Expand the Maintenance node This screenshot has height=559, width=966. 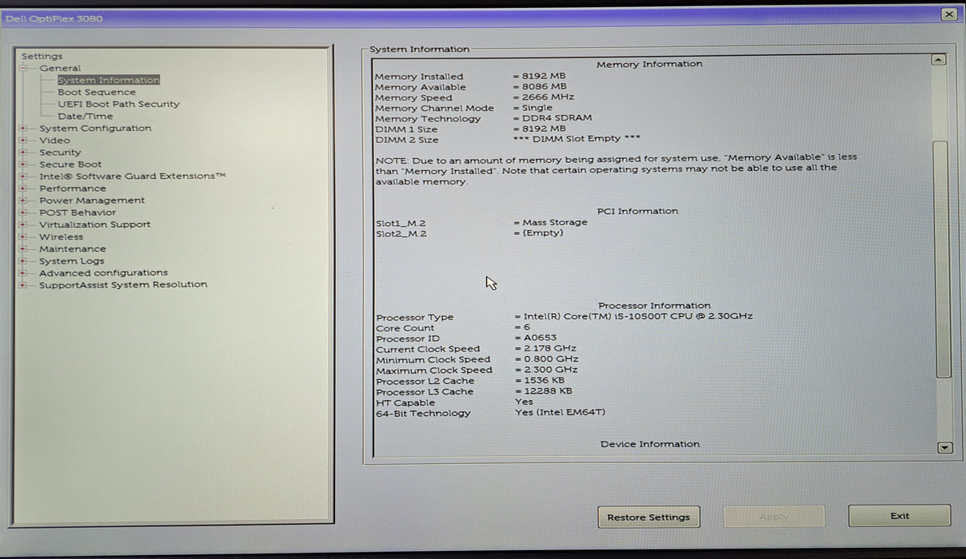point(23,248)
